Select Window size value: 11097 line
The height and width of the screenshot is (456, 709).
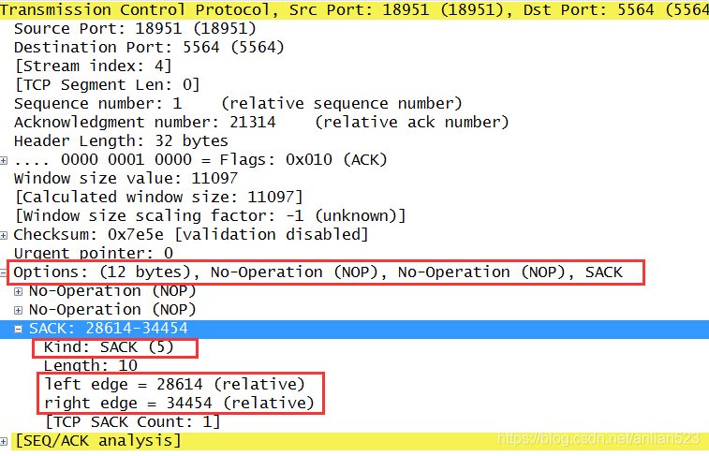[126, 179]
